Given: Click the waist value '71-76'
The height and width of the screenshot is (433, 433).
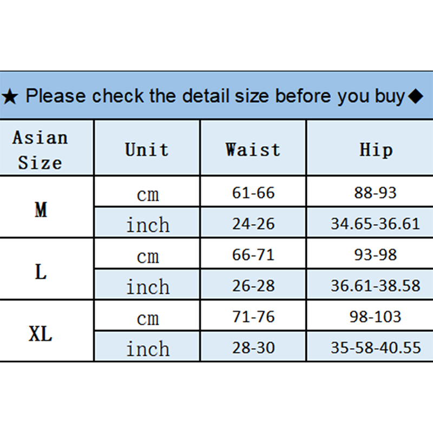Looking at the screenshot, I should click(253, 317).
